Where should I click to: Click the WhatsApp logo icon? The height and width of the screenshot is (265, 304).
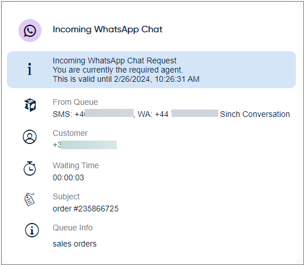[30, 31]
